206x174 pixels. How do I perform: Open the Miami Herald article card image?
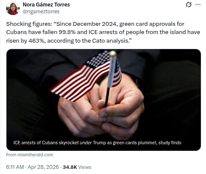(x=103, y=100)
